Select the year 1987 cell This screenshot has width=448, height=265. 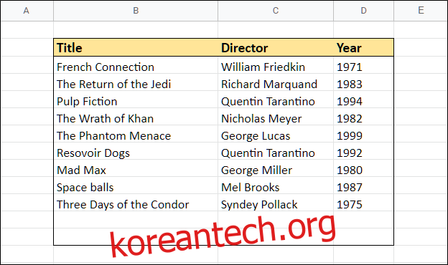click(x=363, y=187)
